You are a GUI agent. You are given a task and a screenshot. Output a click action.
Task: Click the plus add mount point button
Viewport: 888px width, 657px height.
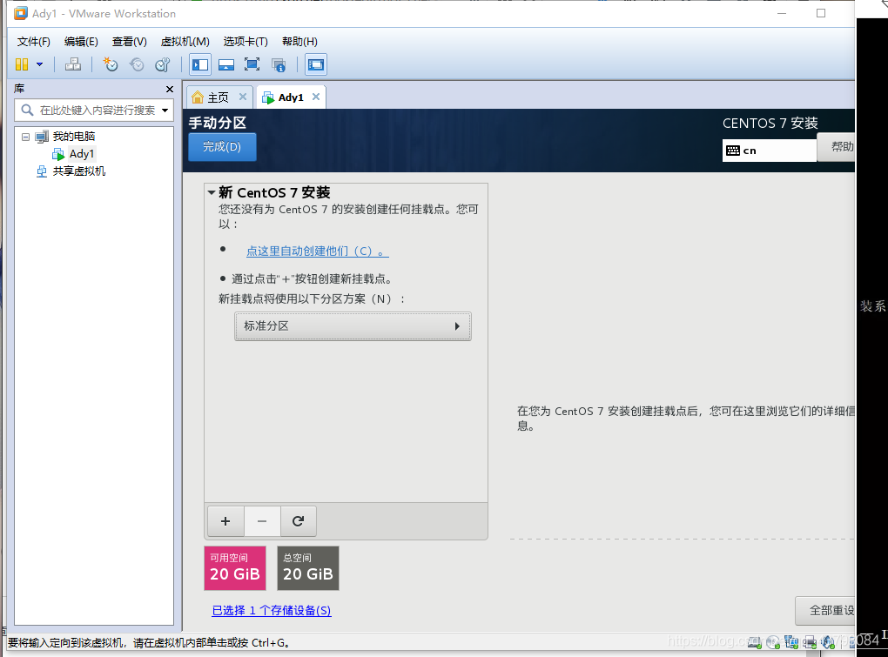(225, 521)
